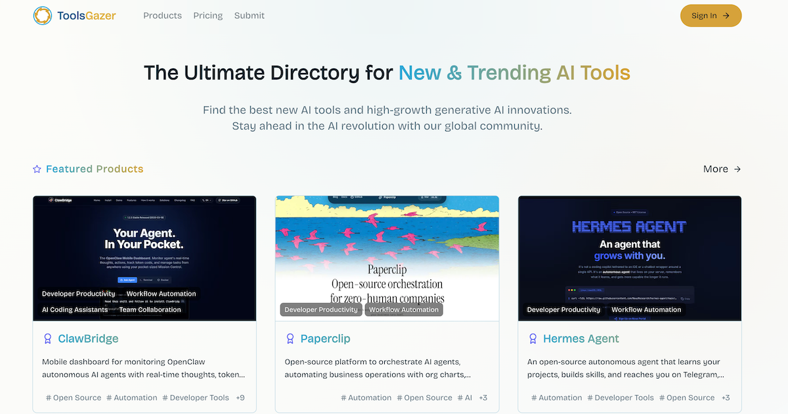Image resolution: width=788 pixels, height=414 pixels.
Task: Open the Submit page from navigation
Action: point(250,15)
